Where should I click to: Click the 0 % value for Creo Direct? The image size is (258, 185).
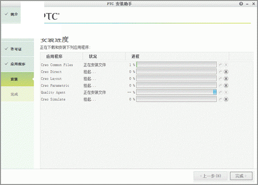coord(132,72)
